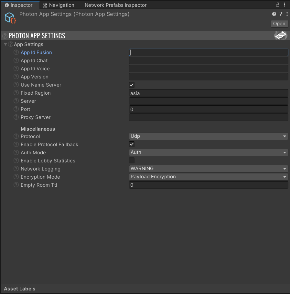Click help icon next to App Id Voice

[x=16, y=68]
